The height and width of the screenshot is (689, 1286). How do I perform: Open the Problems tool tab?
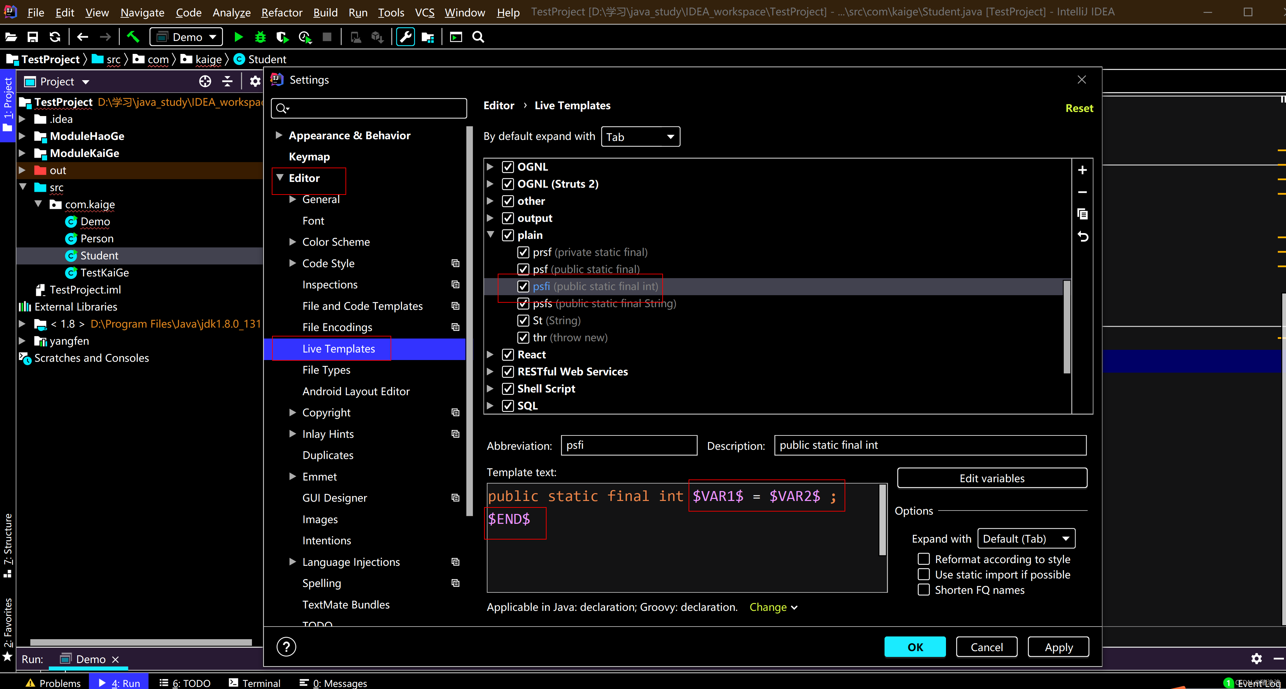53,683
